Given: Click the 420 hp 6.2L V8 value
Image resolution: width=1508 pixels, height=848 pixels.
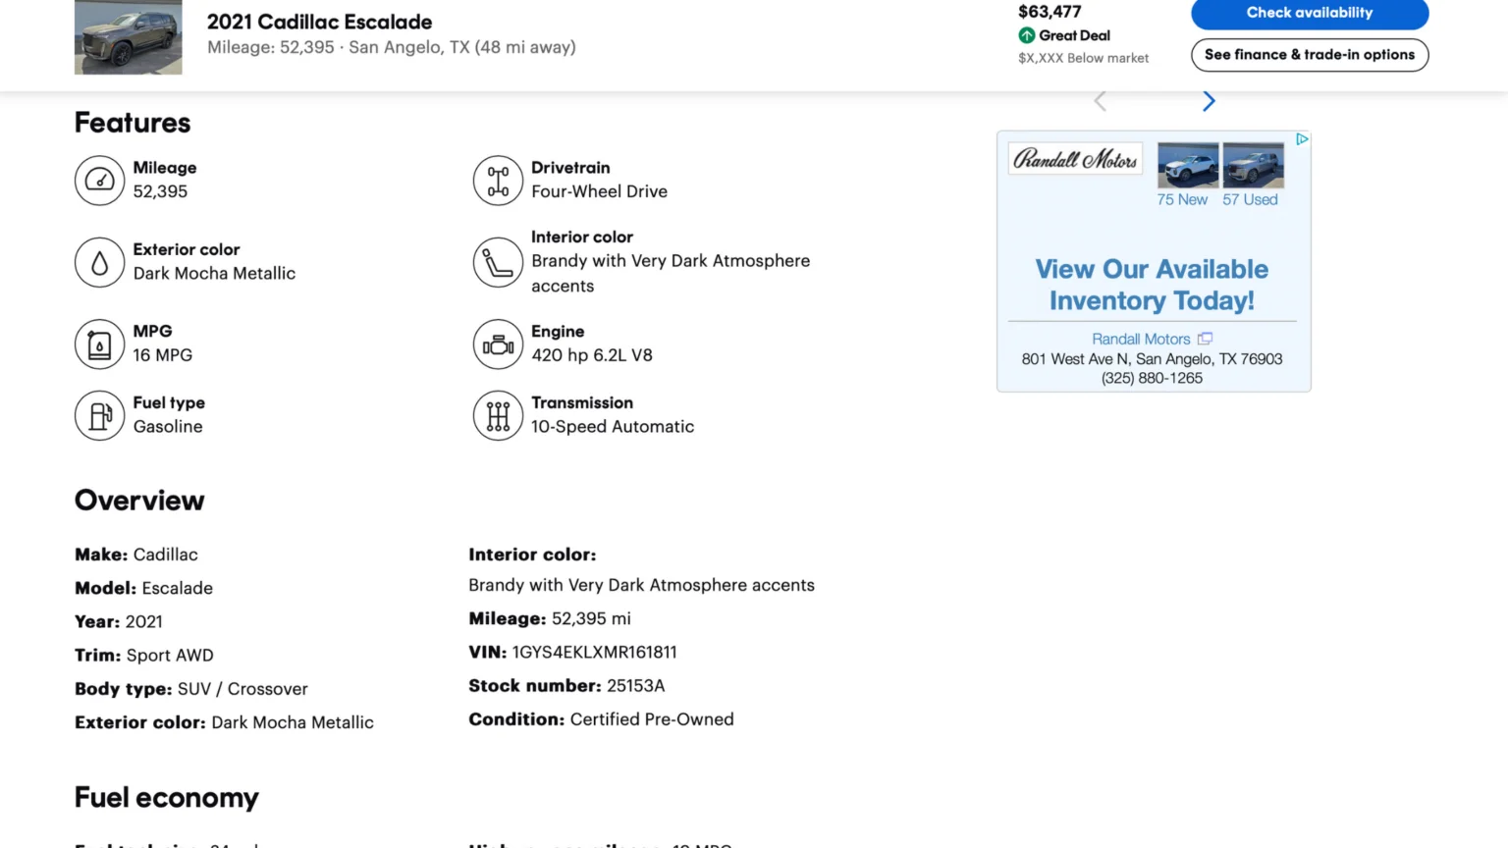Looking at the screenshot, I should (592, 355).
